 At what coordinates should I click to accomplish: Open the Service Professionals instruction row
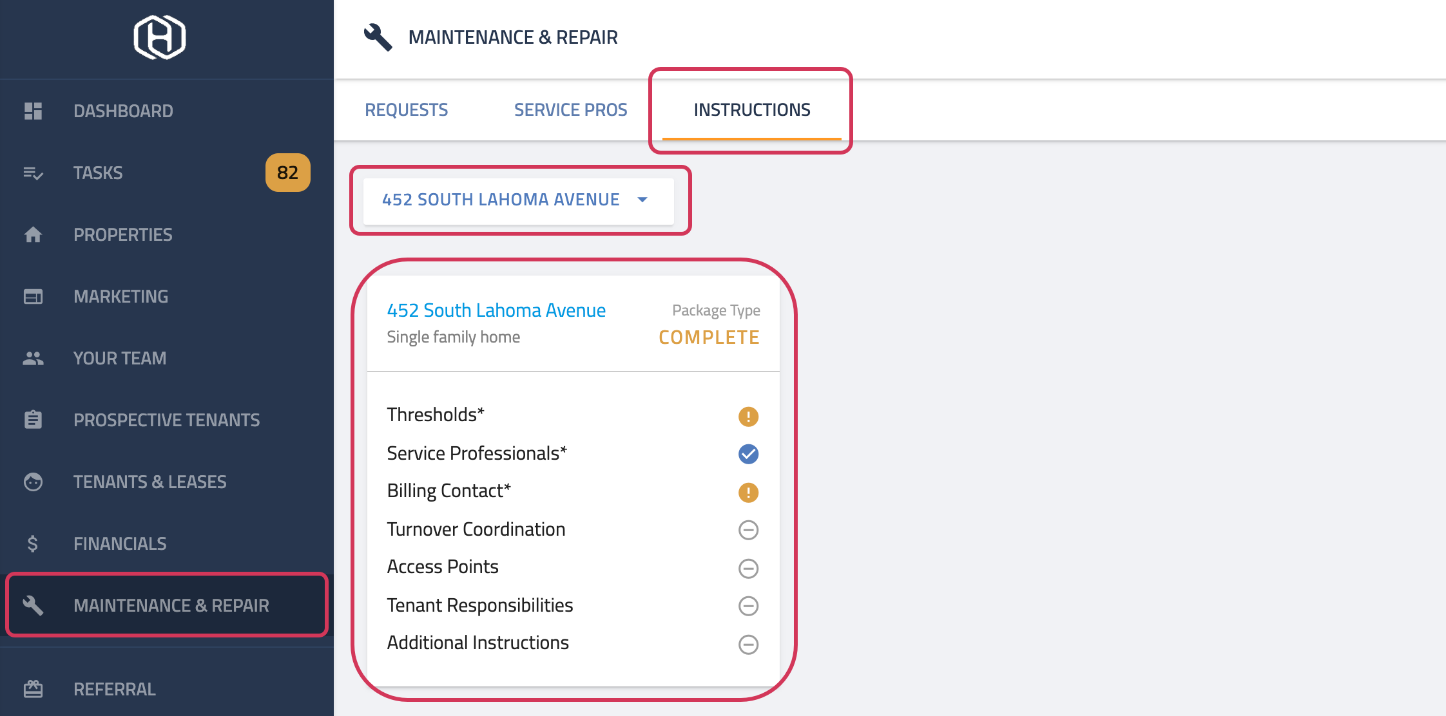click(x=573, y=453)
